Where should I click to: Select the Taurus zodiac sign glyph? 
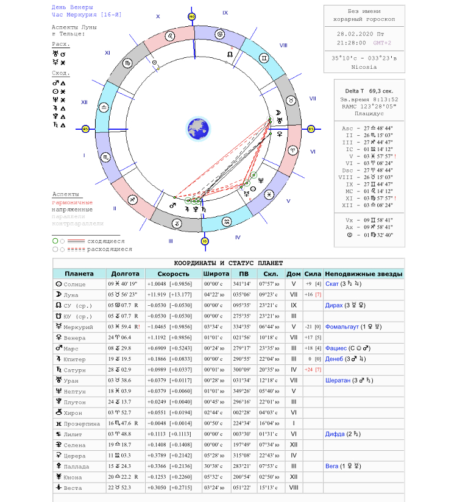pyautogui.click(x=291, y=101)
